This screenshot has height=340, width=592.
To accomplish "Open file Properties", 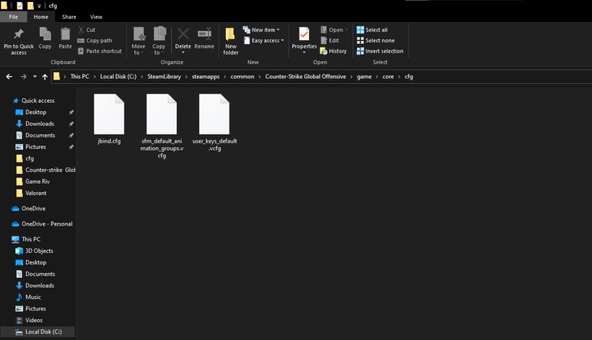I will point(304,41).
